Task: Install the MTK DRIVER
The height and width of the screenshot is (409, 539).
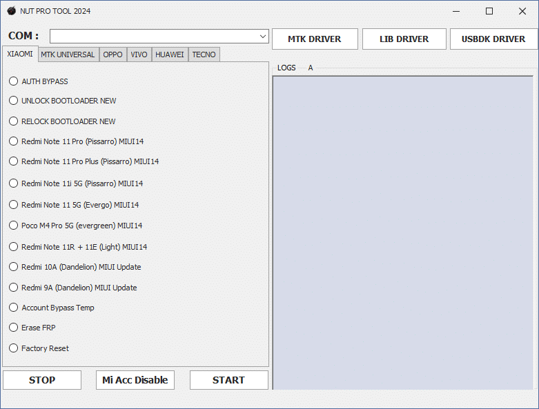Action: pyautogui.click(x=315, y=39)
